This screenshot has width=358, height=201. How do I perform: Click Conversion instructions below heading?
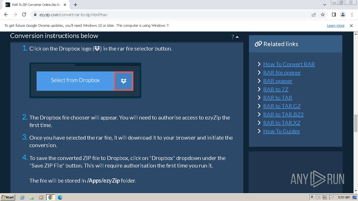pos(54,36)
